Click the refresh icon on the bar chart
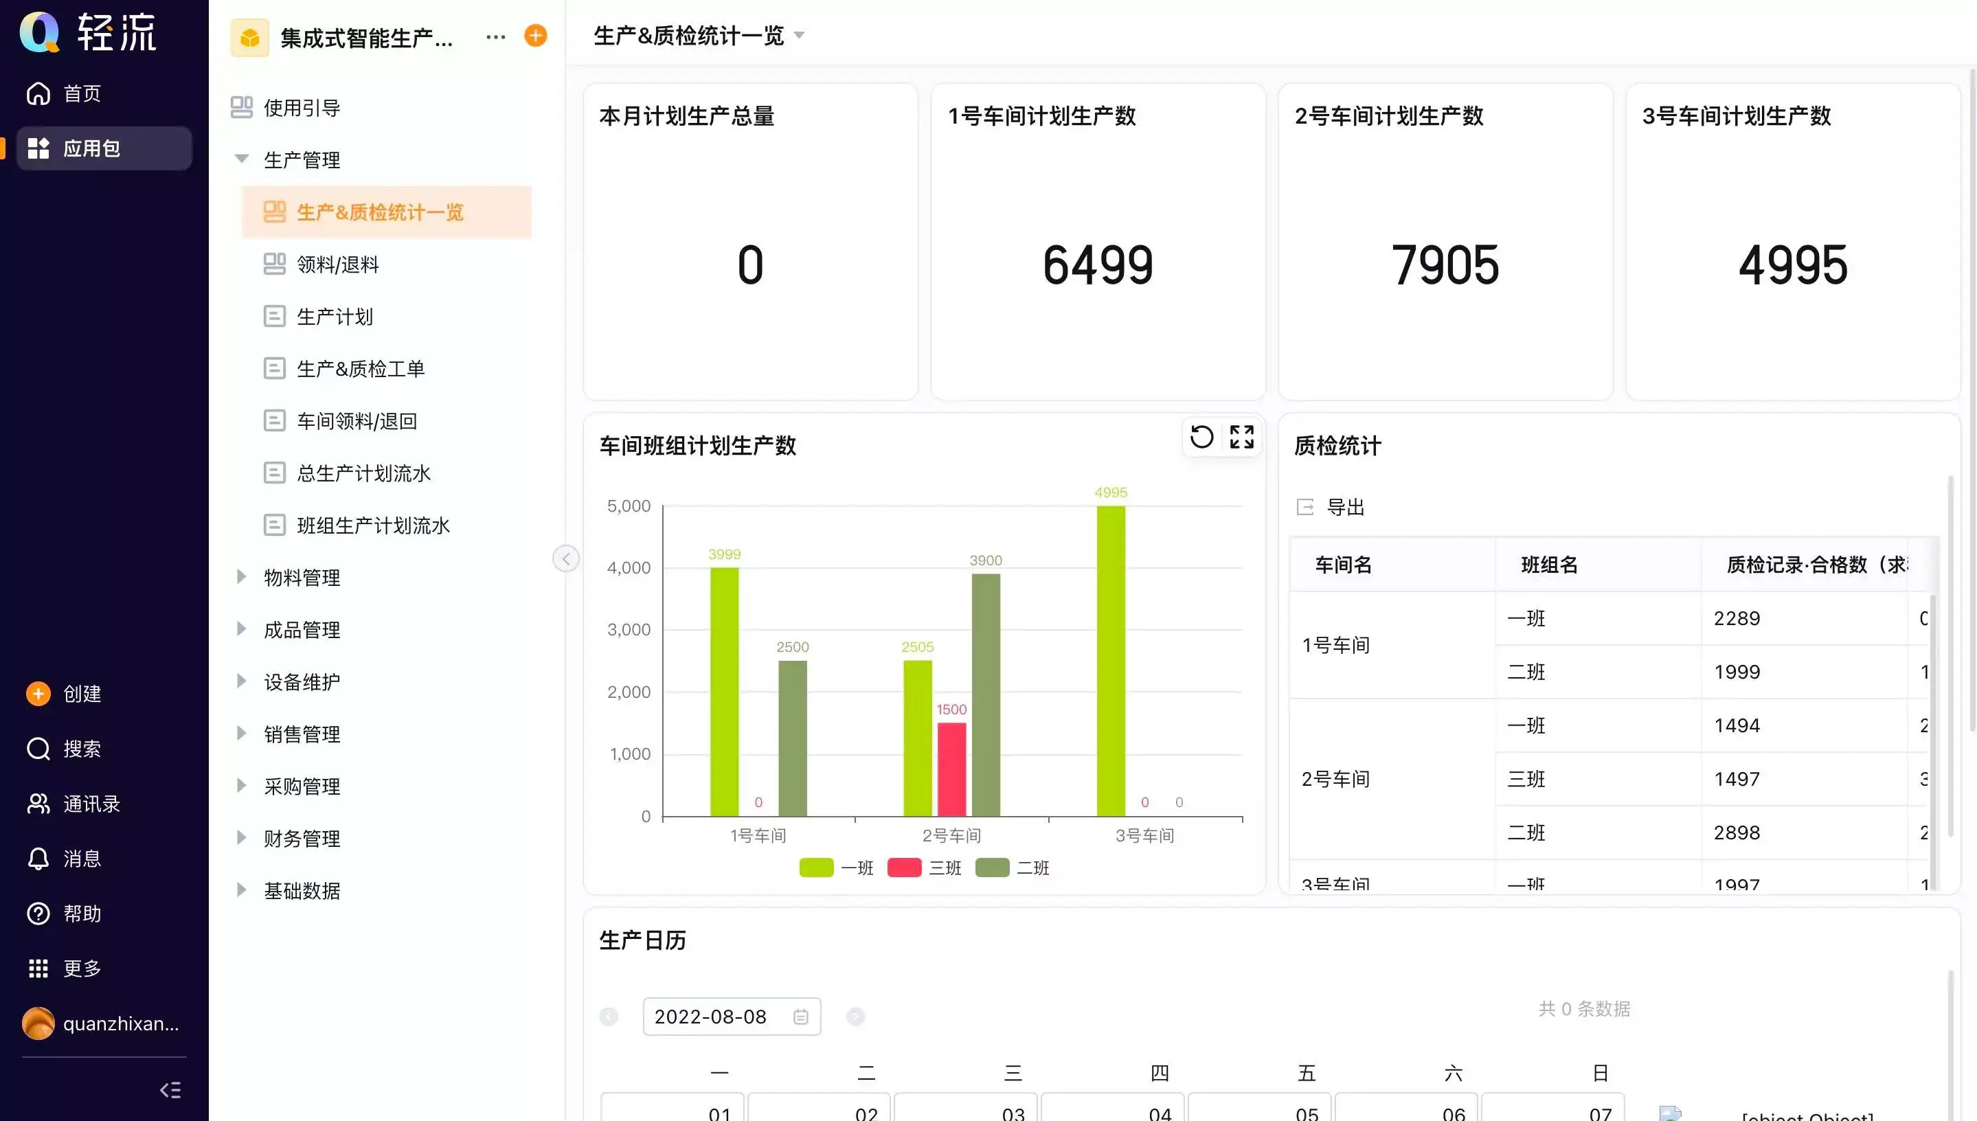The width and height of the screenshot is (1977, 1121). 1201,438
